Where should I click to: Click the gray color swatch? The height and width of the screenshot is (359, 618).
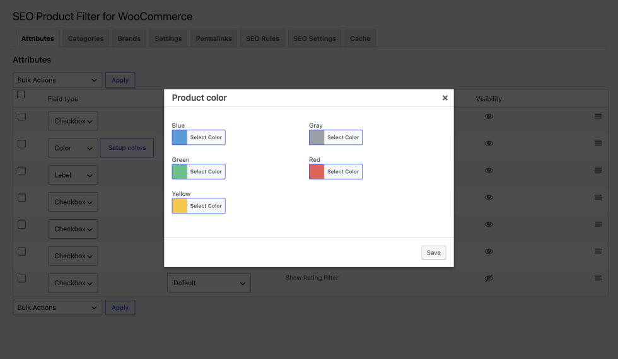(317, 137)
